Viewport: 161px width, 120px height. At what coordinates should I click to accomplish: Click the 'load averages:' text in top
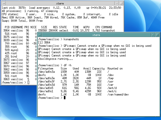(x=40, y=8)
